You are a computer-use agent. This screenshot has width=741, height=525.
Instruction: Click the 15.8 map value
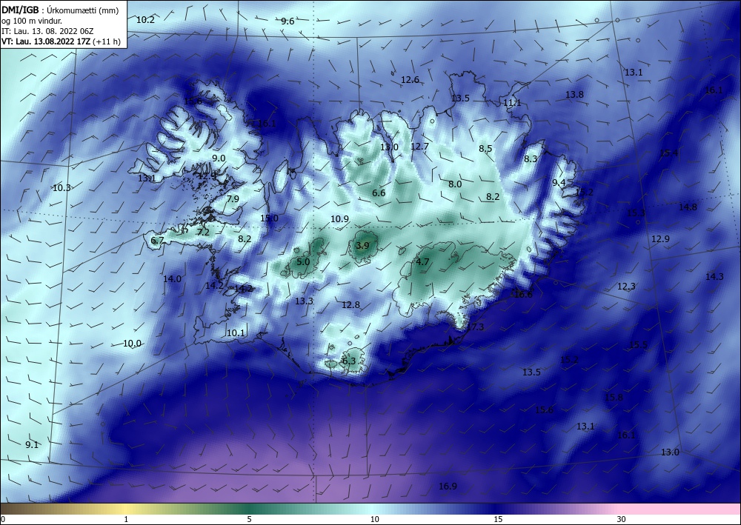[x=614, y=397]
